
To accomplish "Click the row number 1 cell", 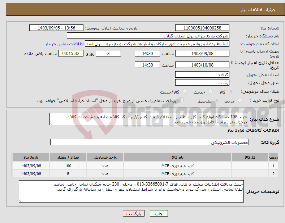I will tap(273, 166).
